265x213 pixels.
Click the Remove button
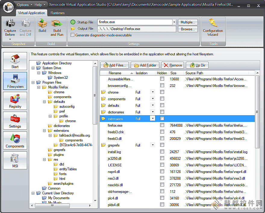point(173,65)
